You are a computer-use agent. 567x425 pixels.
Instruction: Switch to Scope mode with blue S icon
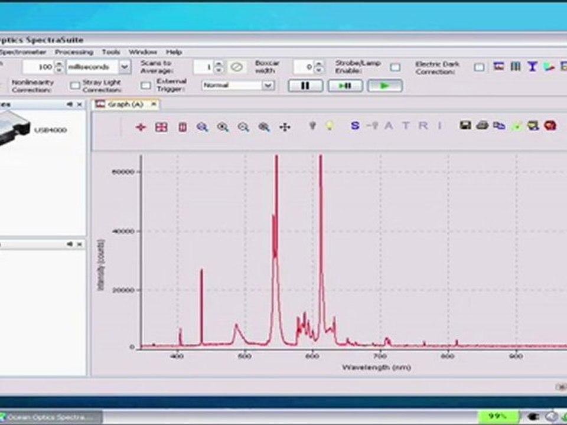pos(355,126)
